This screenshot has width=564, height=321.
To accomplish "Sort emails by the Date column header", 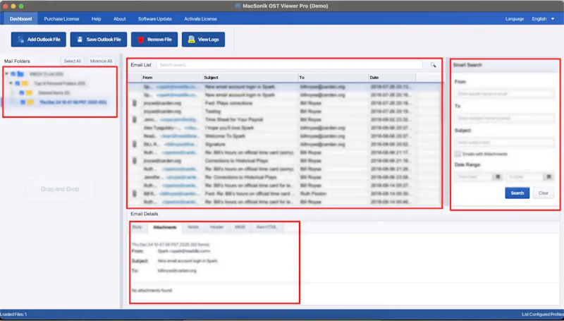I will [x=392, y=78].
